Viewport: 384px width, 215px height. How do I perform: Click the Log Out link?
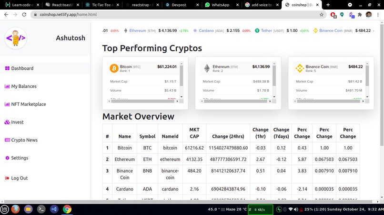click(20, 178)
